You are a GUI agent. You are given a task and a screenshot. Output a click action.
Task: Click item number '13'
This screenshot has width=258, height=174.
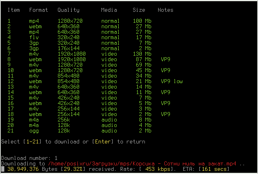coord(11,87)
